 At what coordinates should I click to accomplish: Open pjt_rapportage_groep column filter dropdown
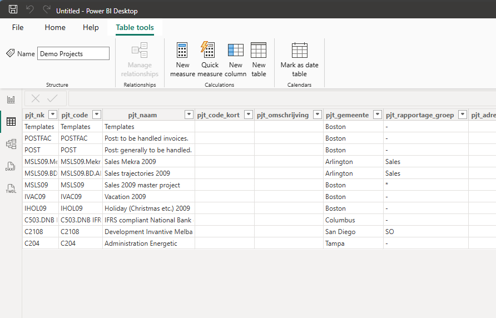point(462,115)
